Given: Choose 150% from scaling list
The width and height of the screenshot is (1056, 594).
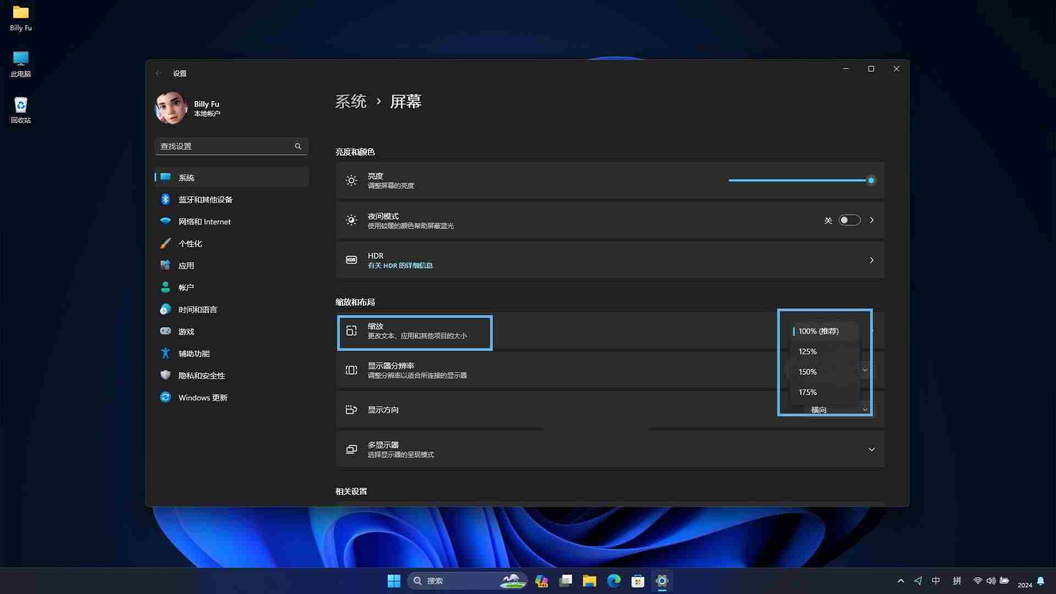Looking at the screenshot, I should click(x=807, y=372).
